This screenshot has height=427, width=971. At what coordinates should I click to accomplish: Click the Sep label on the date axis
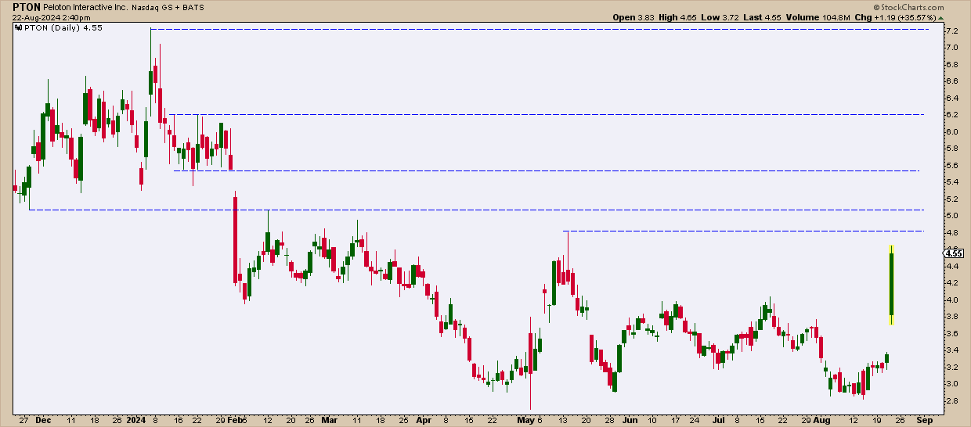pyautogui.click(x=924, y=419)
